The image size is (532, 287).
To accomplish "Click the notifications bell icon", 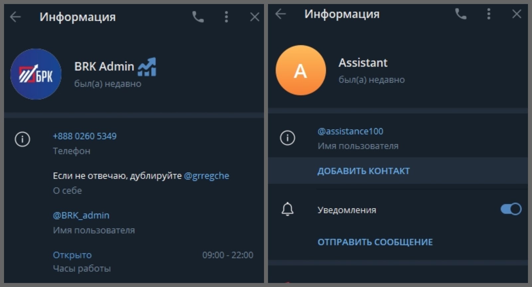I will (288, 209).
